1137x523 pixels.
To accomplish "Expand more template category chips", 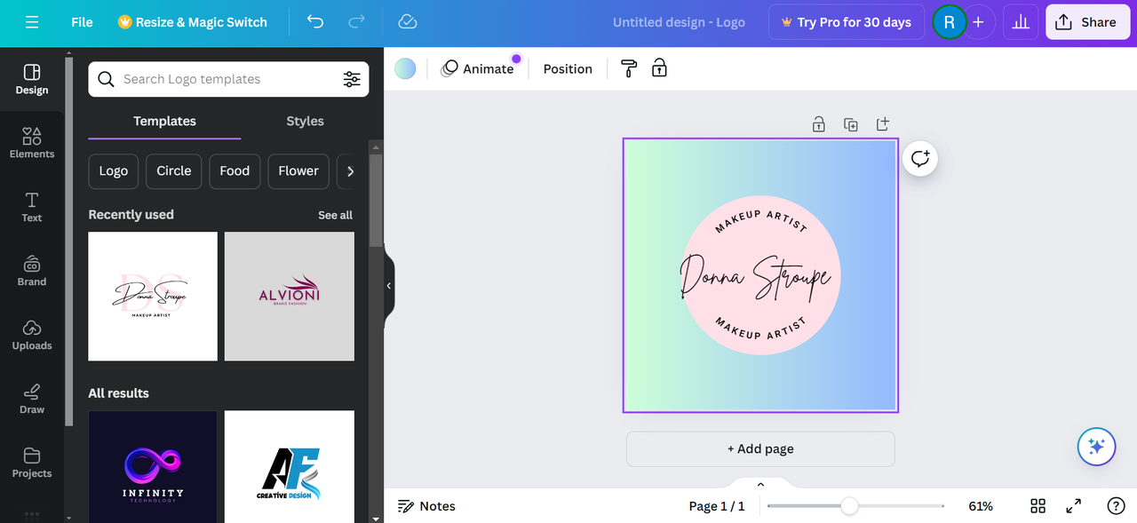I will click(x=349, y=170).
